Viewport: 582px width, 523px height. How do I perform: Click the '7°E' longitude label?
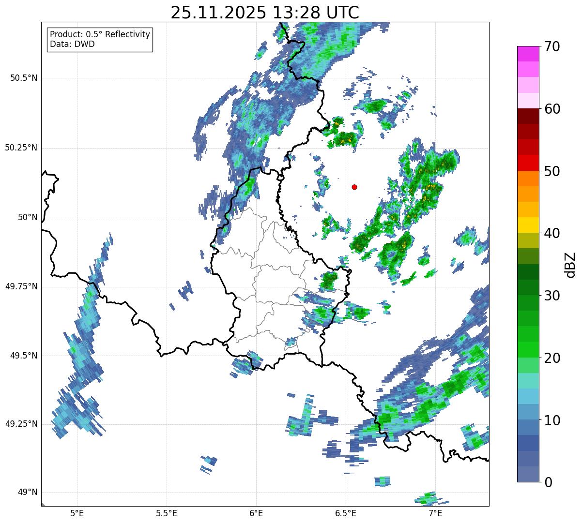435,513
